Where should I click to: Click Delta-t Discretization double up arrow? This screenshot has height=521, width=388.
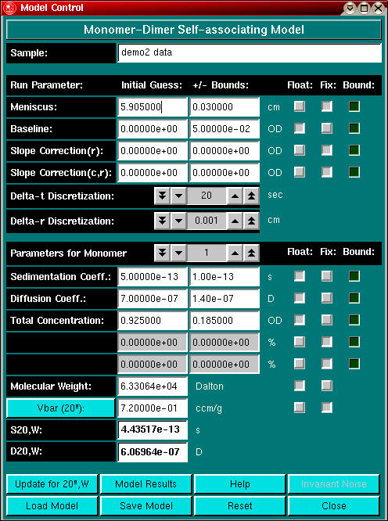click(251, 196)
